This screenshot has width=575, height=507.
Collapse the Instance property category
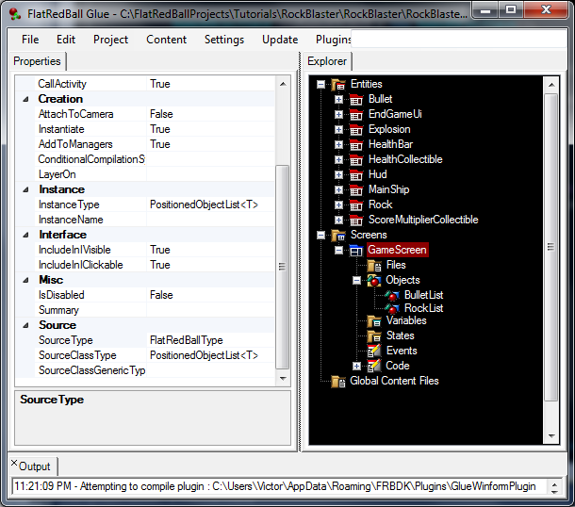click(25, 190)
